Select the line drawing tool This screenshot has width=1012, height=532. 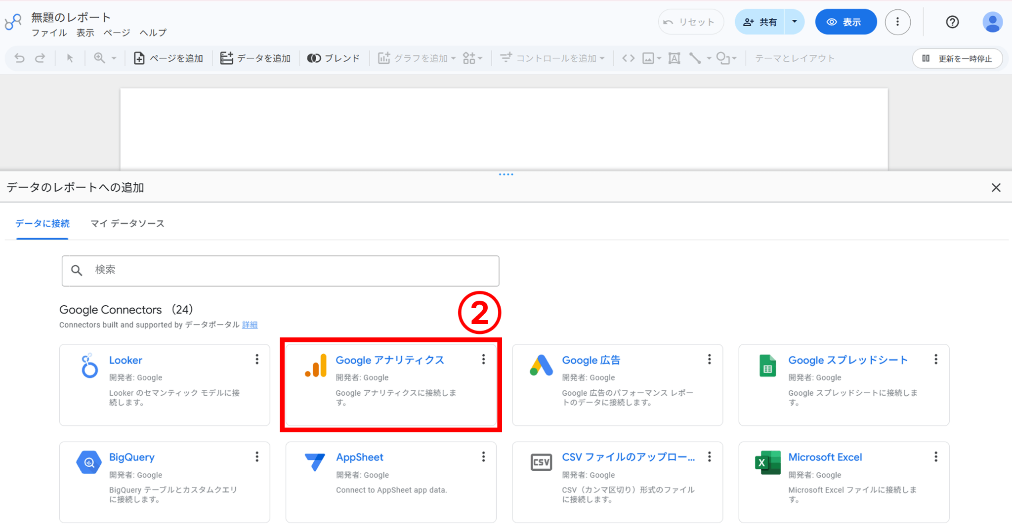click(695, 58)
